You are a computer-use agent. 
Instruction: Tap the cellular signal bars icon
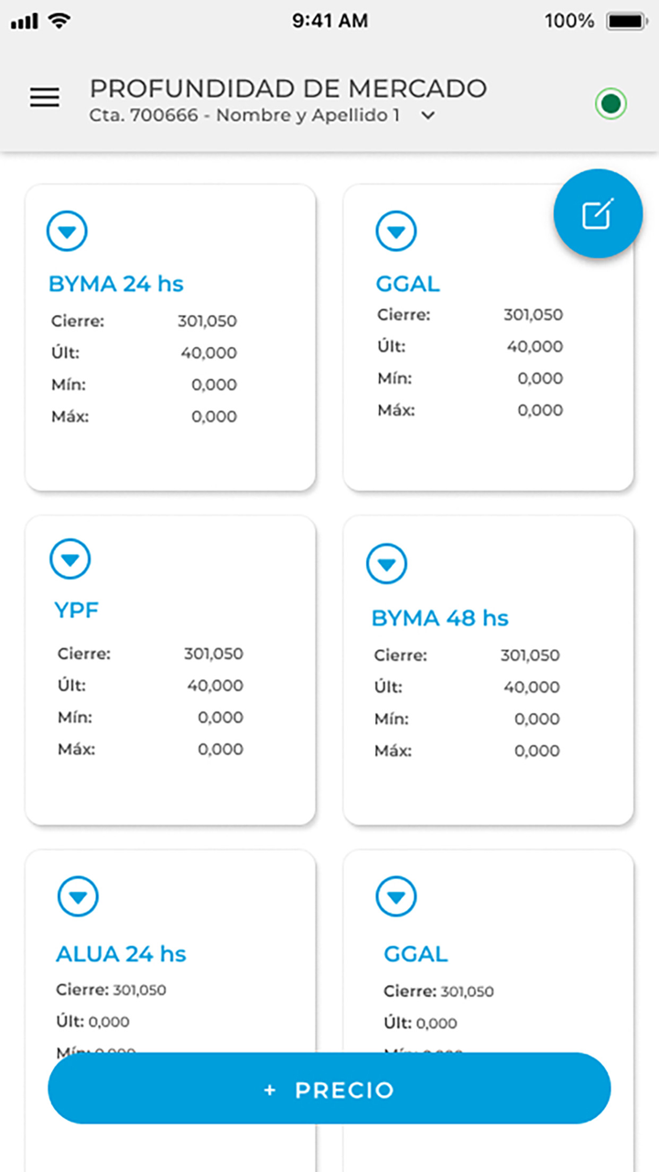tap(25, 20)
